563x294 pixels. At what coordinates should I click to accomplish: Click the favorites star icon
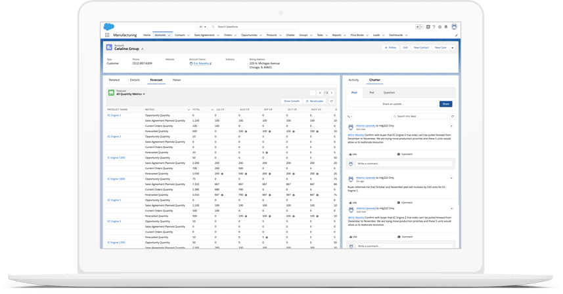click(x=418, y=27)
